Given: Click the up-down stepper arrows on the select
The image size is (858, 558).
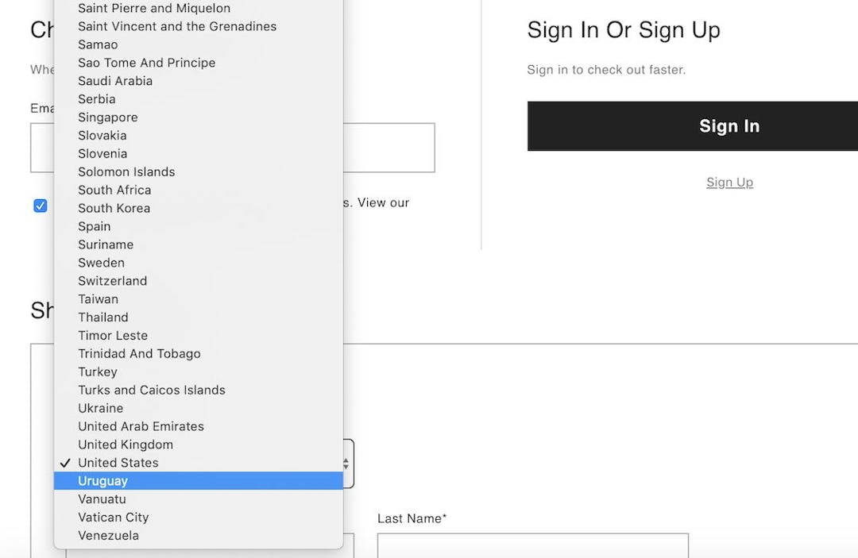Looking at the screenshot, I should coord(345,463).
